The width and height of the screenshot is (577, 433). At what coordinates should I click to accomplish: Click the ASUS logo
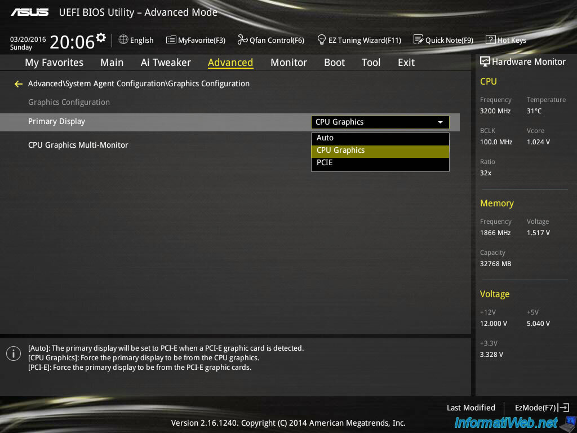click(29, 12)
